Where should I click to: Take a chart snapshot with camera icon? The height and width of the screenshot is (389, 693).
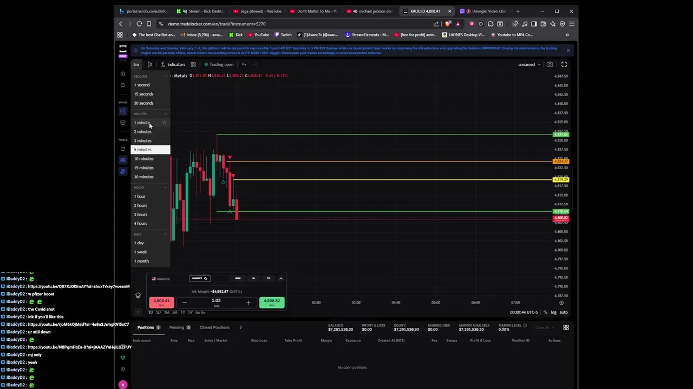pos(550,64)
